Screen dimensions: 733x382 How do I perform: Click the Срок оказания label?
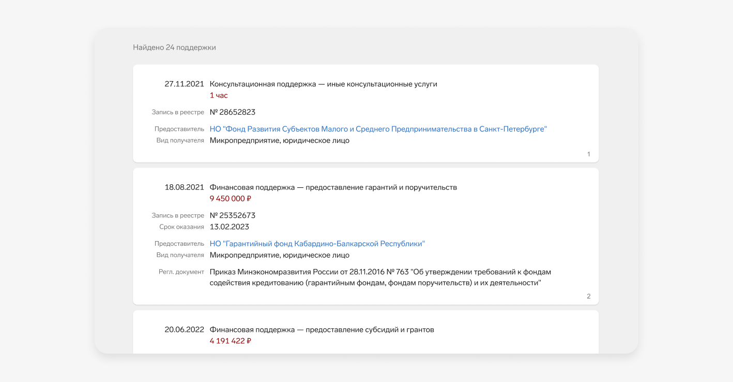[x=181, y=227]
